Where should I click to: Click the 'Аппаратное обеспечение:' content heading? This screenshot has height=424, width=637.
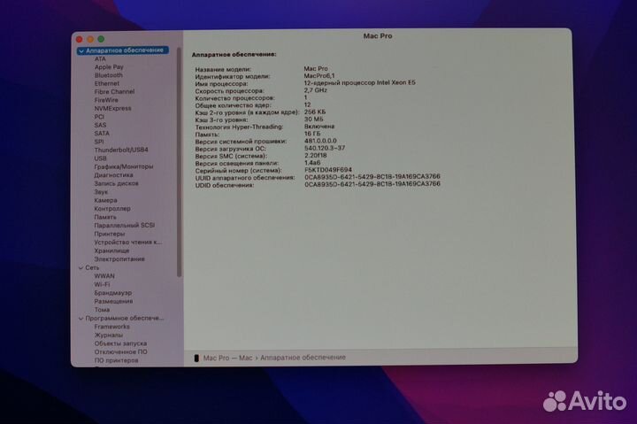point(234,55)
